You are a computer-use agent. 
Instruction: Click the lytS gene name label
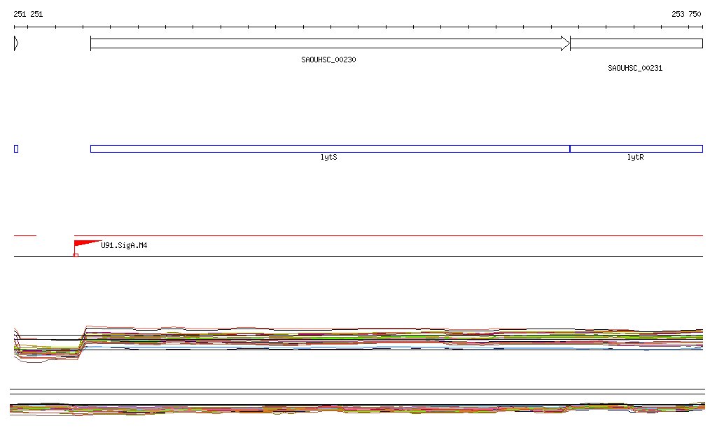[x=328, y=158]
